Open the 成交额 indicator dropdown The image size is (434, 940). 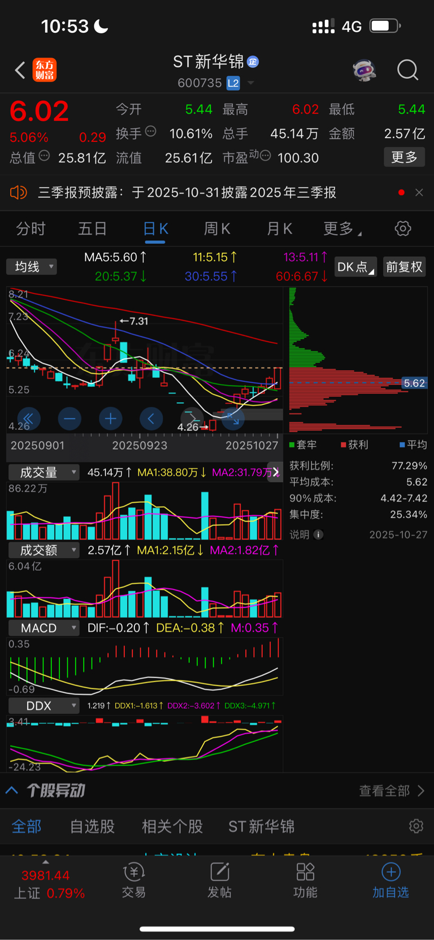pos(44,550)
